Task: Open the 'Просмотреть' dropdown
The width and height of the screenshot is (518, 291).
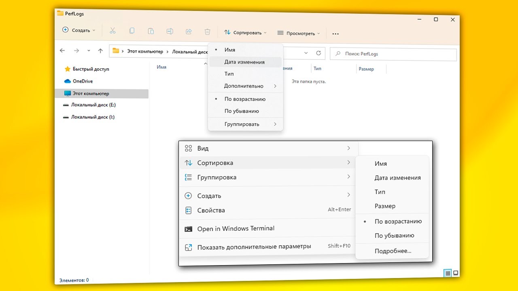Action: tap(299, 33)
